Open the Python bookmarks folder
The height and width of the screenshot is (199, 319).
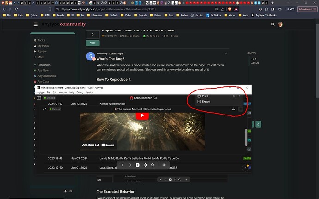tap(32, 15)
